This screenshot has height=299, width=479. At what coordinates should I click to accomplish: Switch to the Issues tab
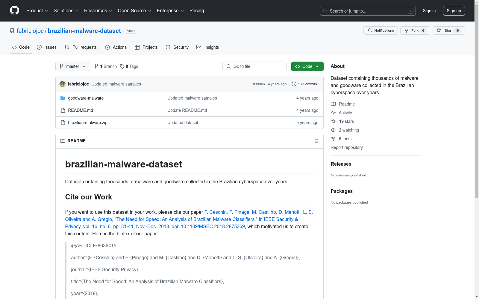47,47
